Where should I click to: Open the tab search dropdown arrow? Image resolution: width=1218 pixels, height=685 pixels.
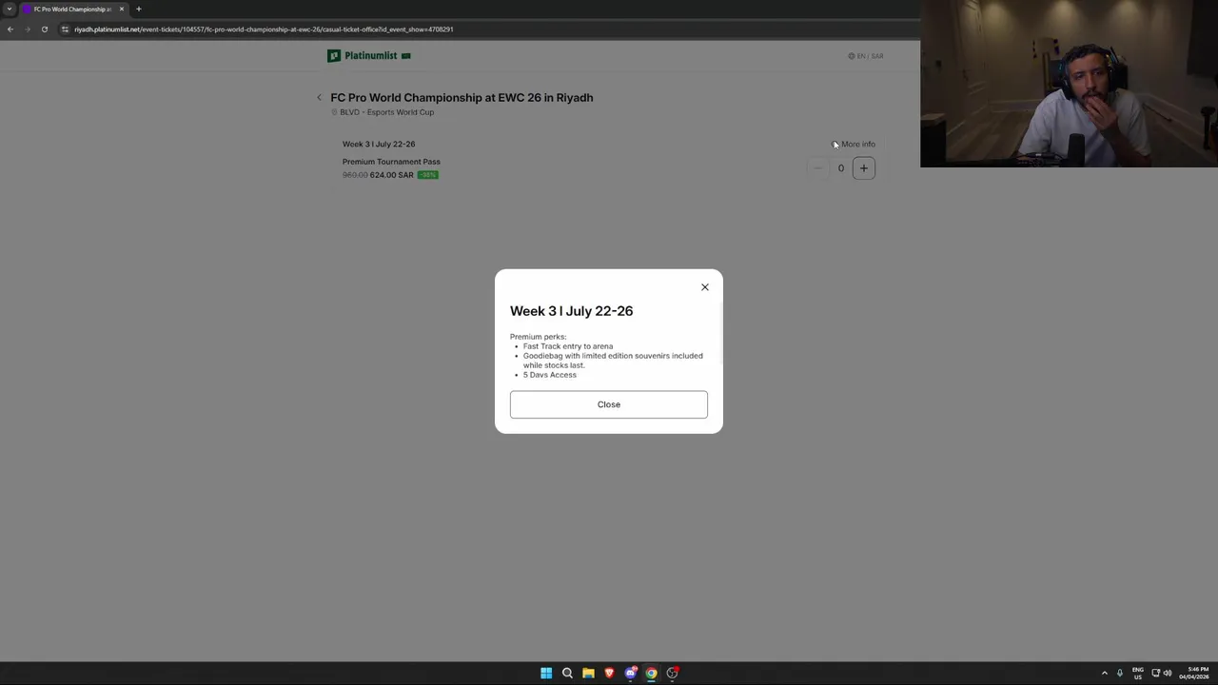click(10, 10)
